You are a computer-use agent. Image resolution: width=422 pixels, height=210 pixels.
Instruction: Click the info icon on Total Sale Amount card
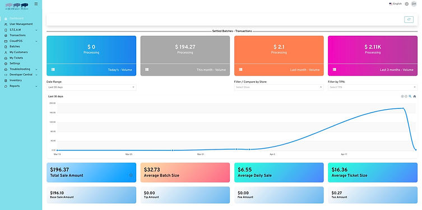point(131,175)
